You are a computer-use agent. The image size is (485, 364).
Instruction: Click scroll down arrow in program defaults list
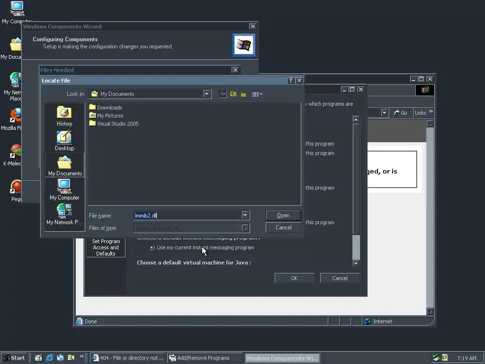pos(356,263)
